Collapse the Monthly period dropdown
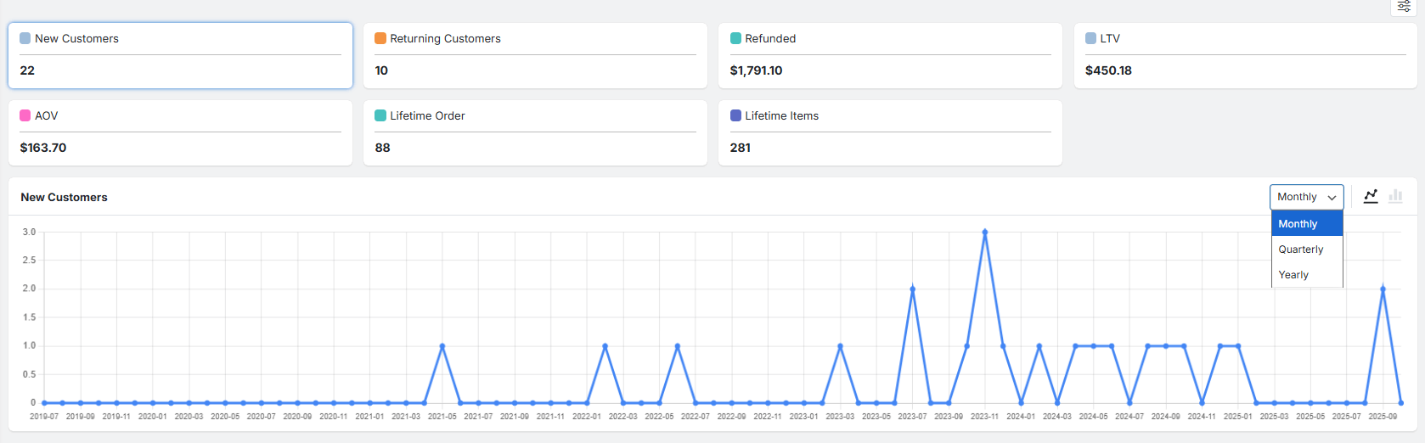This screenshot has width=1425, height=443. pos(1306,197)
